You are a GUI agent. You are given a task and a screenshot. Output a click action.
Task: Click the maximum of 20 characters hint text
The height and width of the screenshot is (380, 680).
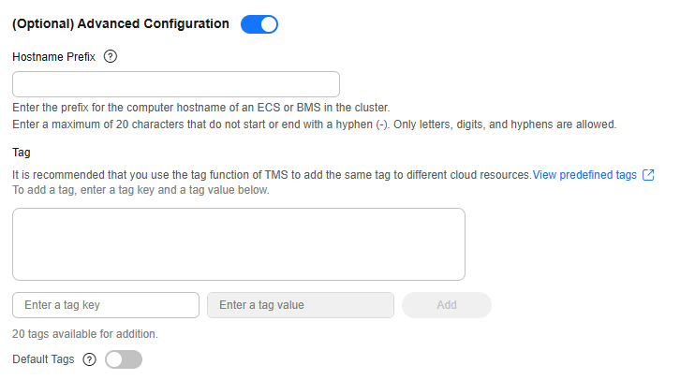[315, 124]
